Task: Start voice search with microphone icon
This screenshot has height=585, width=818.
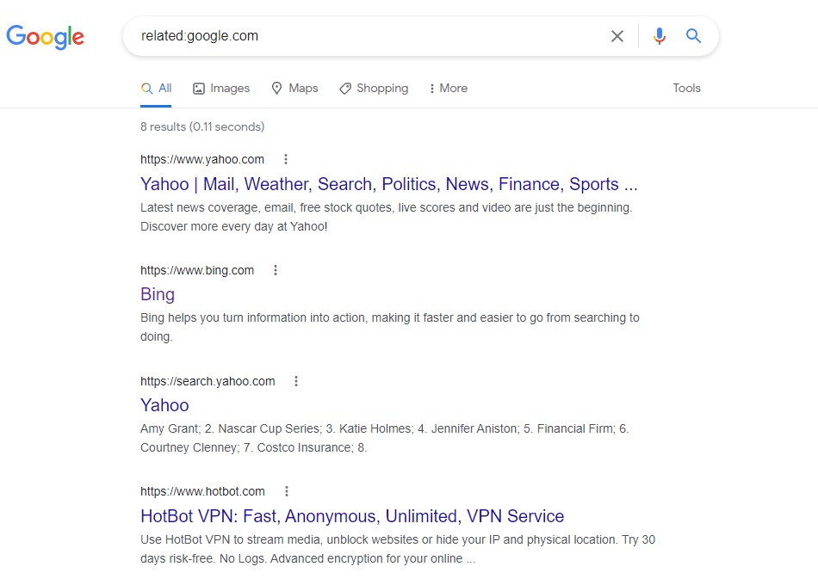Action: (659, 36)
